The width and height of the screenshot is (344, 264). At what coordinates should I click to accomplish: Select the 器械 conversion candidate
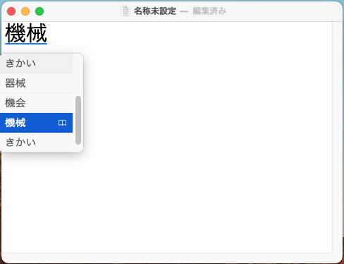[x=36, y=83]
